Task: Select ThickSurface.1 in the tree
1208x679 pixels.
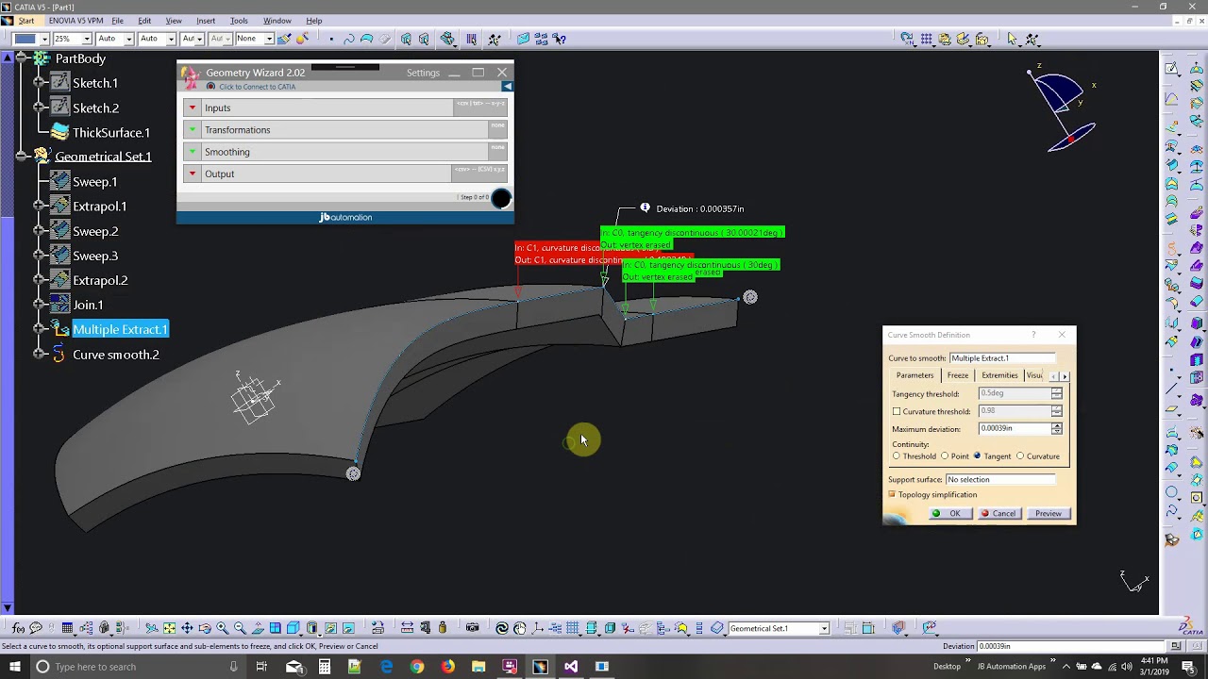Action: (111, 132)
